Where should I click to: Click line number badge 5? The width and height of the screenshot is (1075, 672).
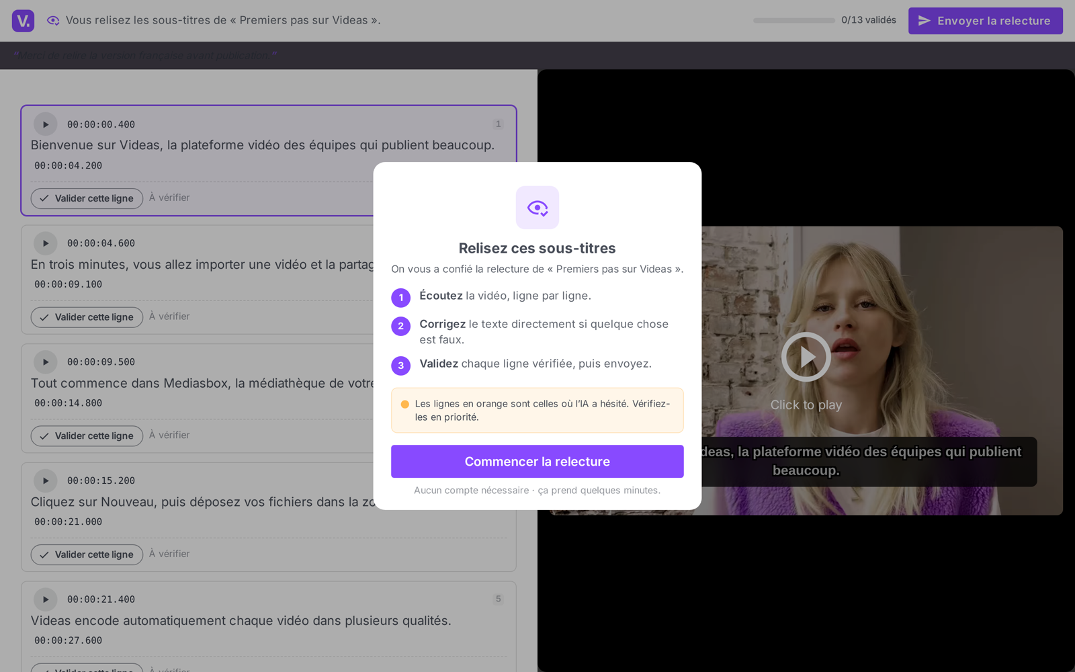coord(498,599)
